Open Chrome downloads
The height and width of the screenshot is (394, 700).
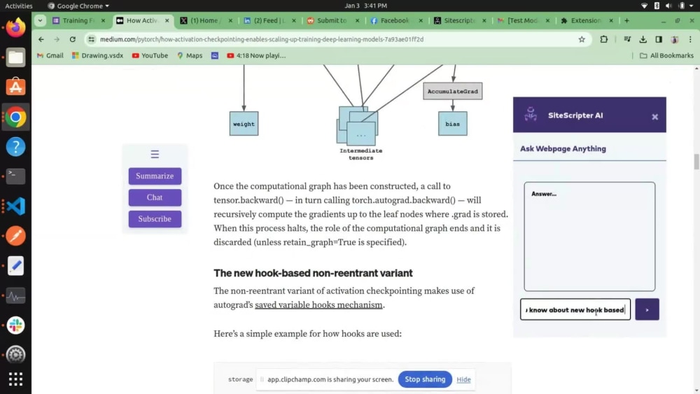(643, 39)
